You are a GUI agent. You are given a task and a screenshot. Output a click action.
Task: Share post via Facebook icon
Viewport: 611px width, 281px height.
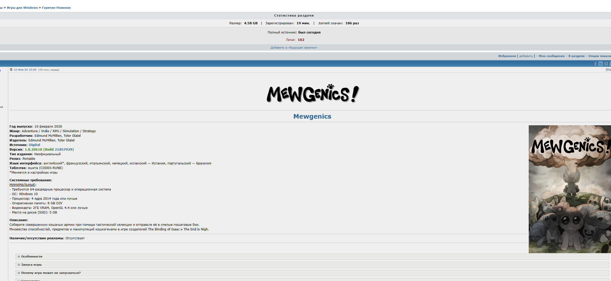click(595, 64)
